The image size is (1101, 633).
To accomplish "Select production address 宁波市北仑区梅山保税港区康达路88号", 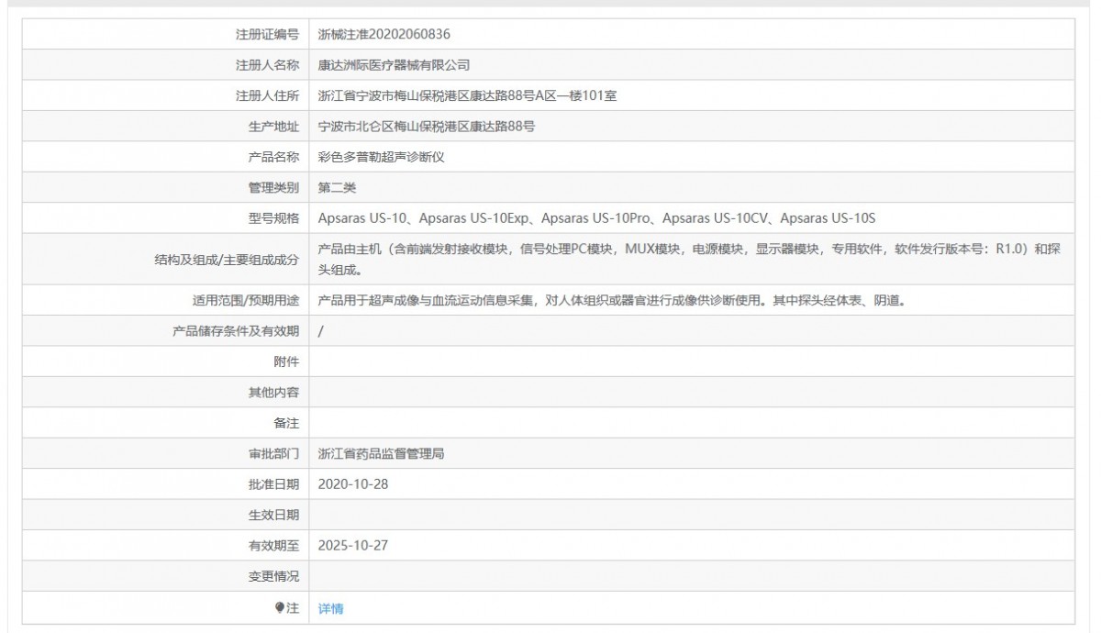I will [427, 126].
